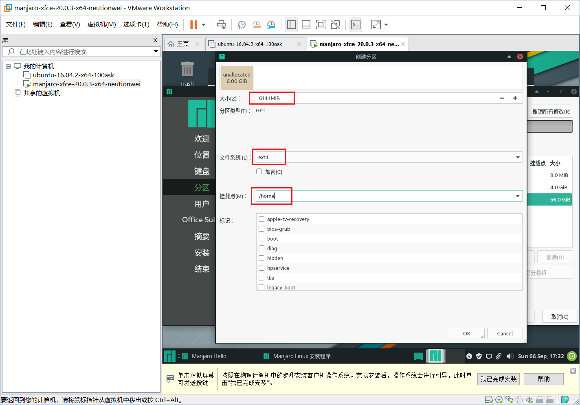Click the console view toolbar icon
This screenshot has height=405, width=580.
(x=356, y=25)
